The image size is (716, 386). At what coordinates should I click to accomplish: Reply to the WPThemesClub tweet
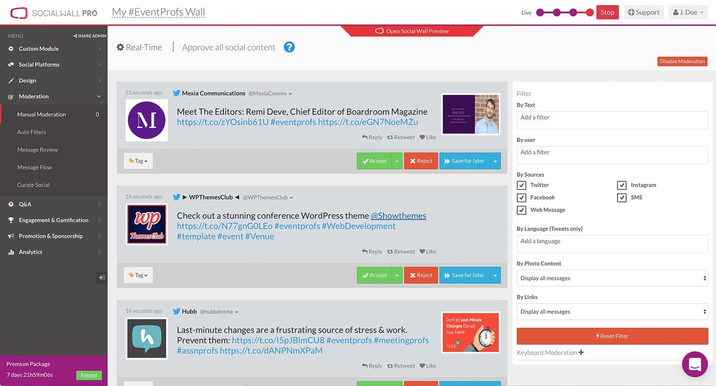(x=372, y=251)
